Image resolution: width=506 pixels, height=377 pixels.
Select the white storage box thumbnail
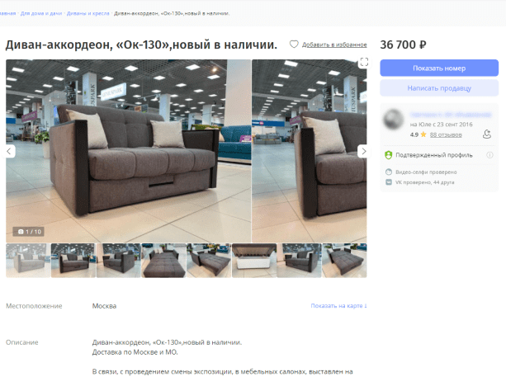[x=254, y=260]
